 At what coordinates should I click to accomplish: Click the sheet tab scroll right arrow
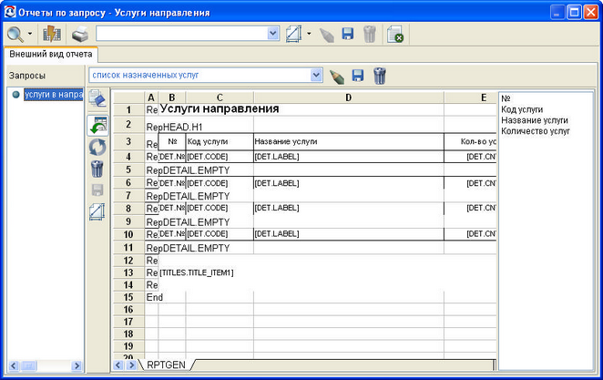coord(131,365)
